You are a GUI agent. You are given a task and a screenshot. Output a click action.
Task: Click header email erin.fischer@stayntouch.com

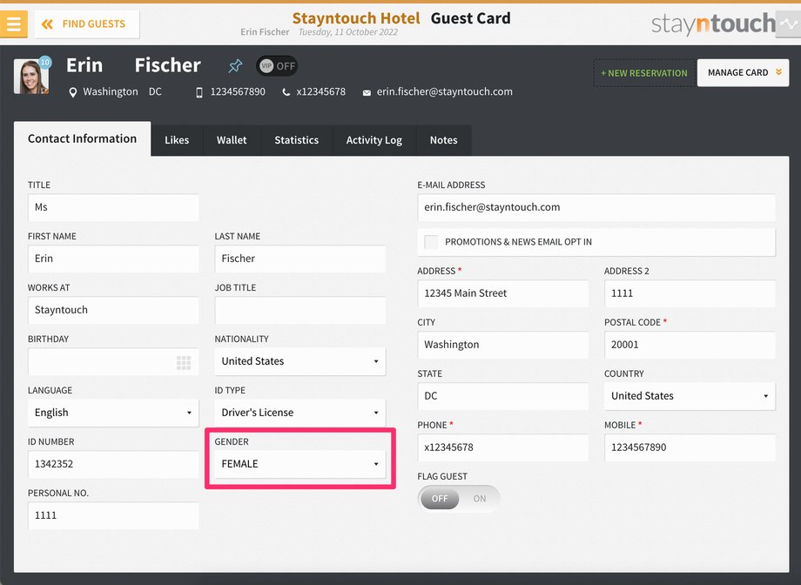pos(444,92)
